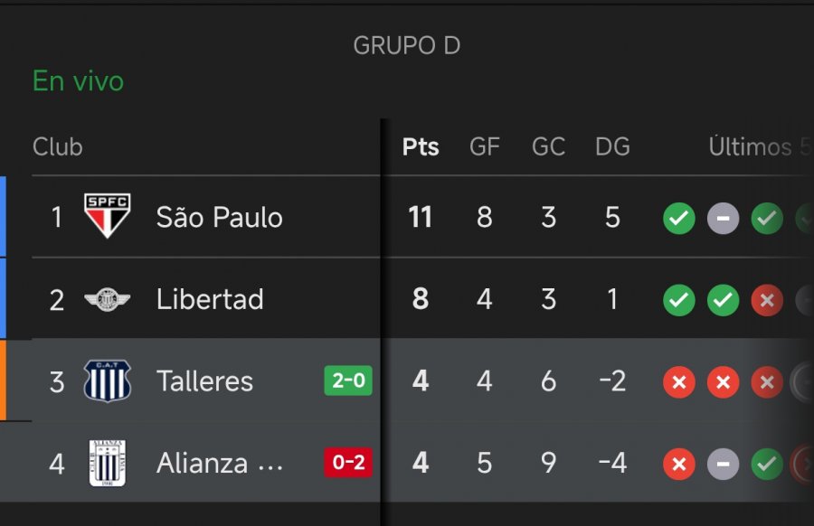Sort by GC column header
Image resolution: width=814 pixels, height=526 pixels.
tap(548, 147)
